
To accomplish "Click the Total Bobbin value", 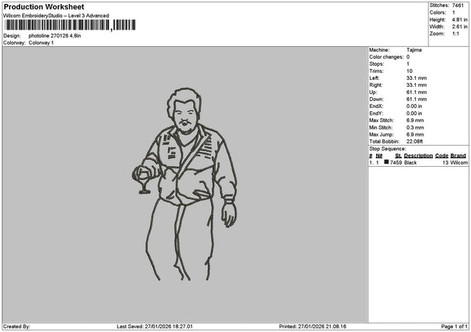I will tap(414, 142).
